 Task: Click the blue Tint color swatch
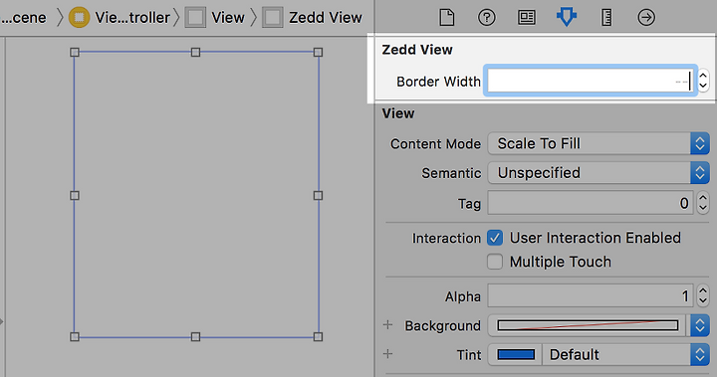click(x=516, y=354)
